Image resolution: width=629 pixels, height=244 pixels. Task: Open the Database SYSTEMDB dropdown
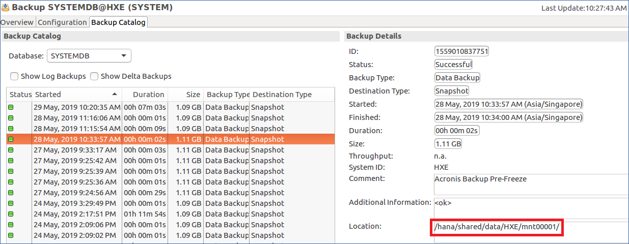tap(89, 56)
